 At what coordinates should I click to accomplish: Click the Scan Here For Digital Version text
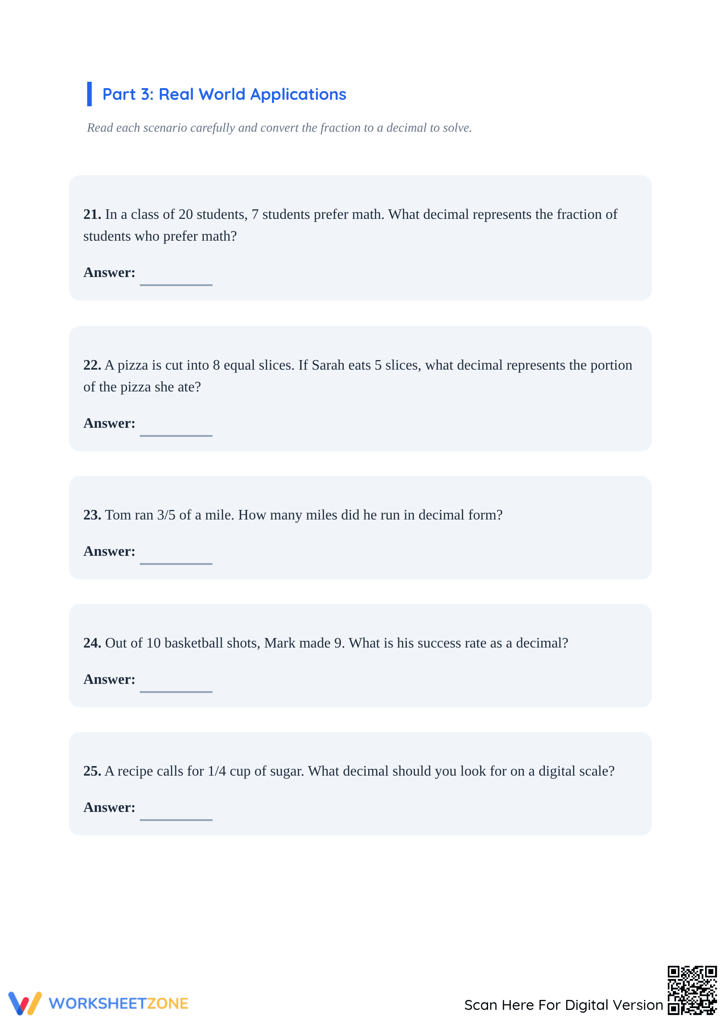[563, 1005]
